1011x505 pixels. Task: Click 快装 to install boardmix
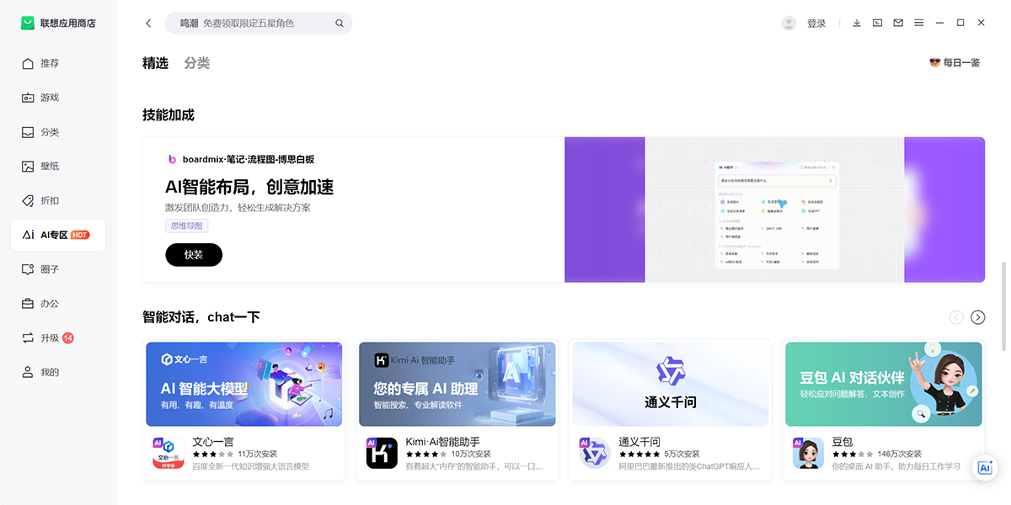coord(193,253)
